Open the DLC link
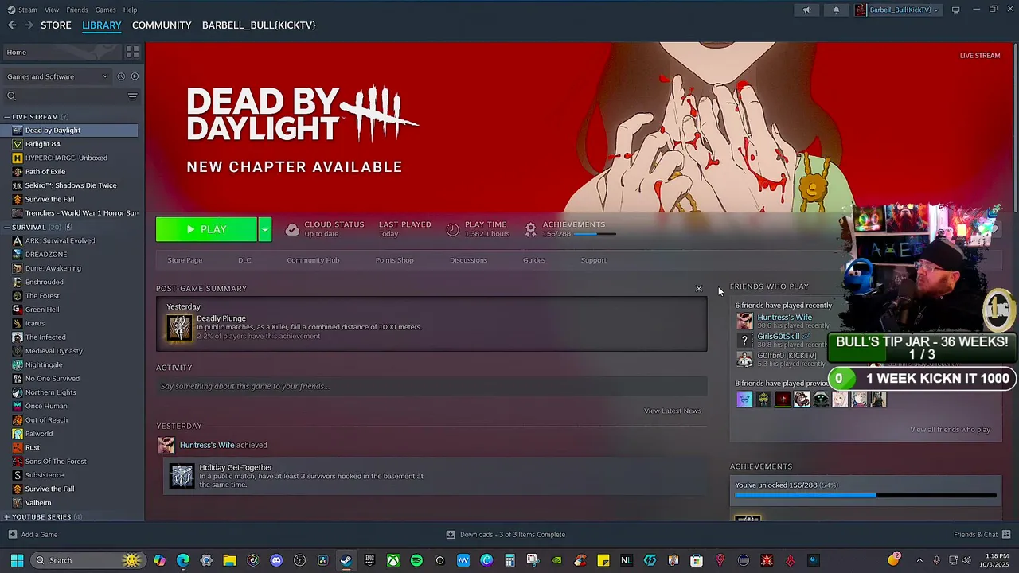Image resolution: width=1019 pixels, height=573 pixels. click(244, 260)
